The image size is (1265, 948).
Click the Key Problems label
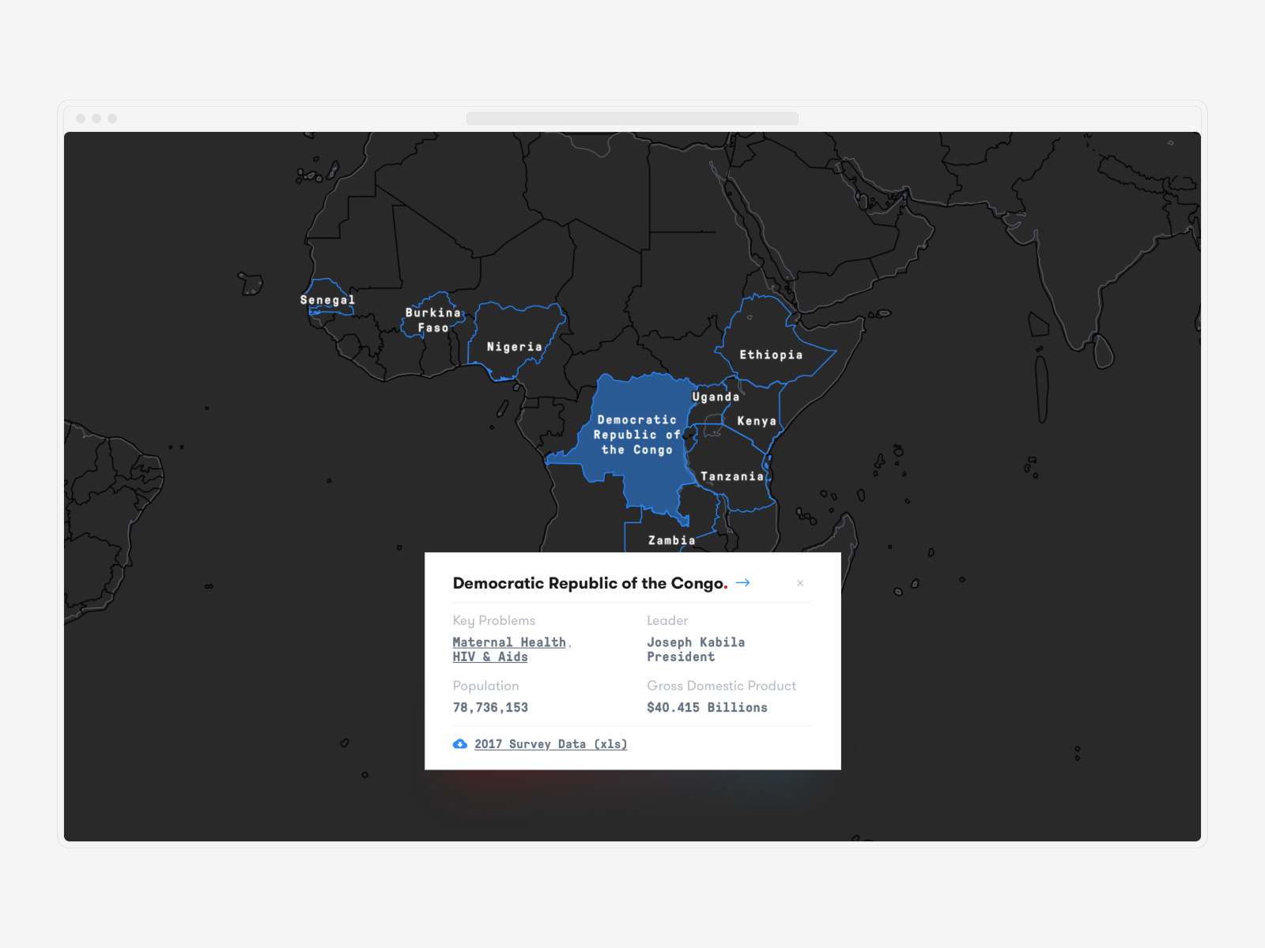tap(494, 621)
